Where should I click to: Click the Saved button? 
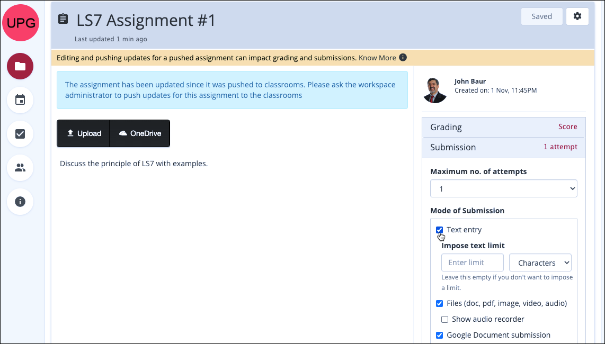(542, 16)
